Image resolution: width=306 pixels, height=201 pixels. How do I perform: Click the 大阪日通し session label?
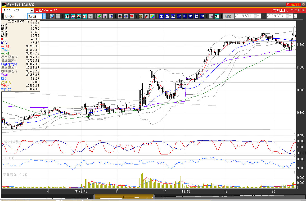tap(280, 10)
